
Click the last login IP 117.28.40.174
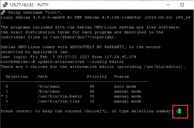click(120, 57)
